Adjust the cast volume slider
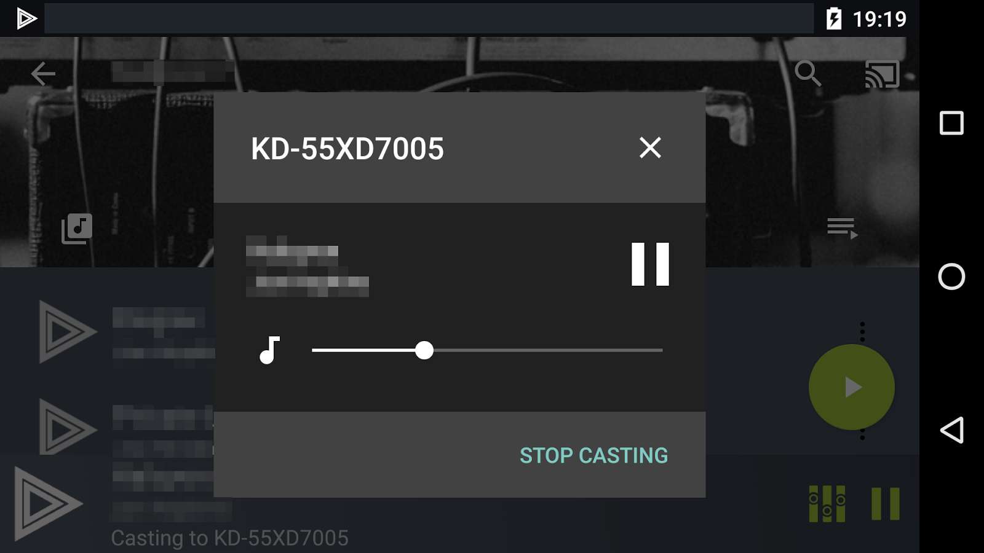The height and width of the screenshot is (553, 984). click(x=487, y=350)
